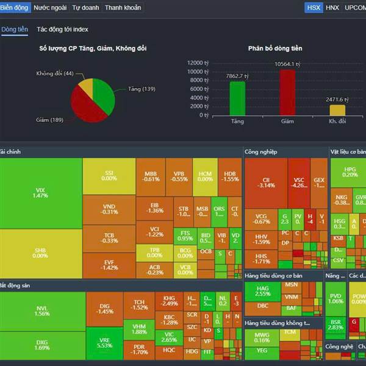Select the DIG -1.45% tile

tap(104, 309)
